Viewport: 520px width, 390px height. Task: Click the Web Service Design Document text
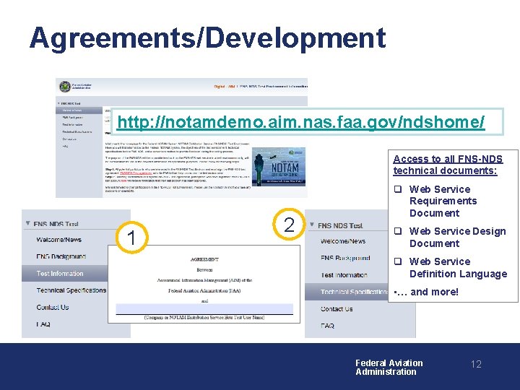[x=458, y=237]
